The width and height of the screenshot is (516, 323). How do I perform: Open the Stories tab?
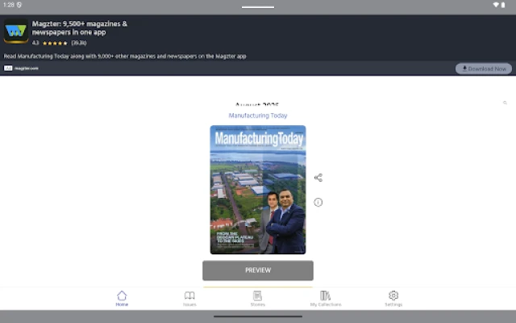(x=257, y=298)
